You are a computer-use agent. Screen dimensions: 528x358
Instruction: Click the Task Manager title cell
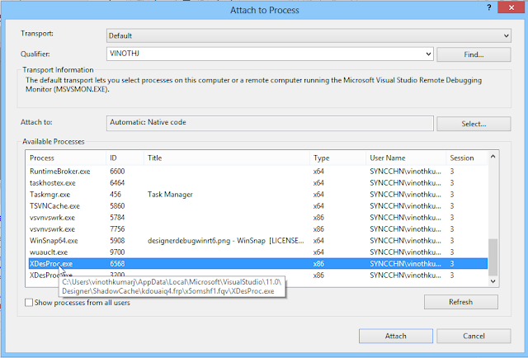[170, 195]
